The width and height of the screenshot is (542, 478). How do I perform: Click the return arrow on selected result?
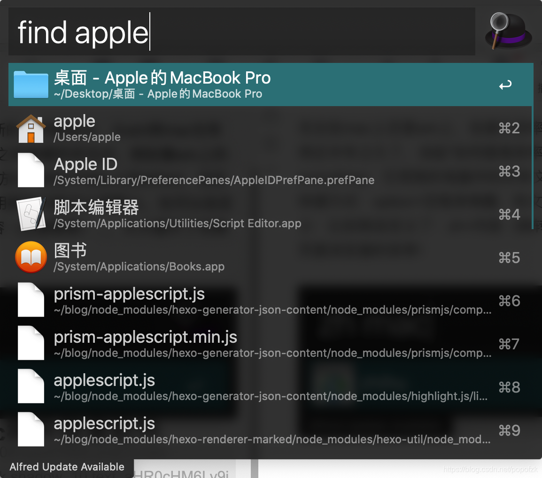[x=505, y=85]
